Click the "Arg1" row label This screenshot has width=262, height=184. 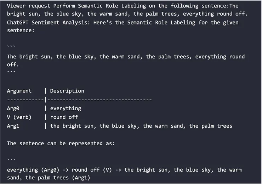pos(13,126)
